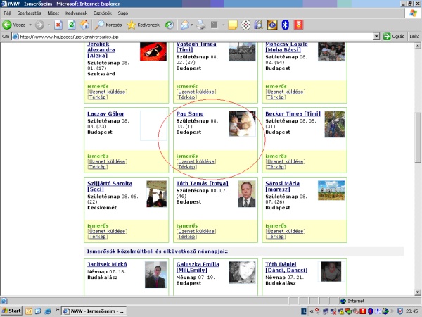Open Pap Samu profile link

tap(188, 114)
